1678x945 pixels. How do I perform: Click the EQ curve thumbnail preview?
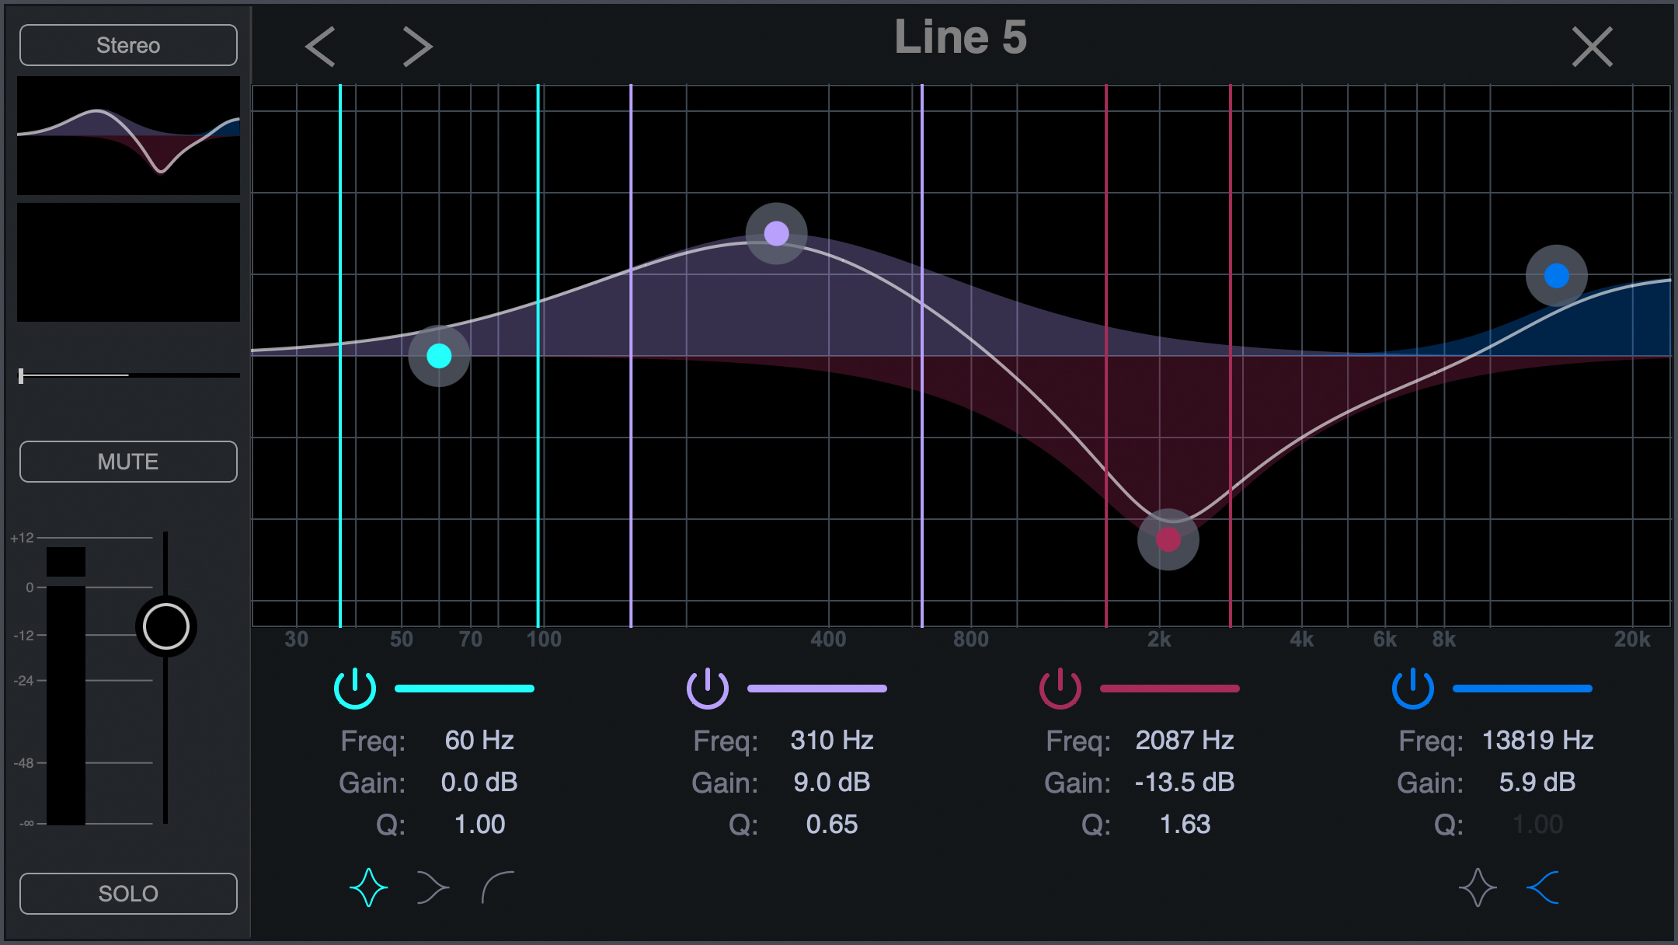click(128, 135)
